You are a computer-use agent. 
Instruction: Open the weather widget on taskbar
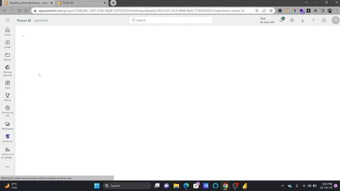click(x=11, y=186)
